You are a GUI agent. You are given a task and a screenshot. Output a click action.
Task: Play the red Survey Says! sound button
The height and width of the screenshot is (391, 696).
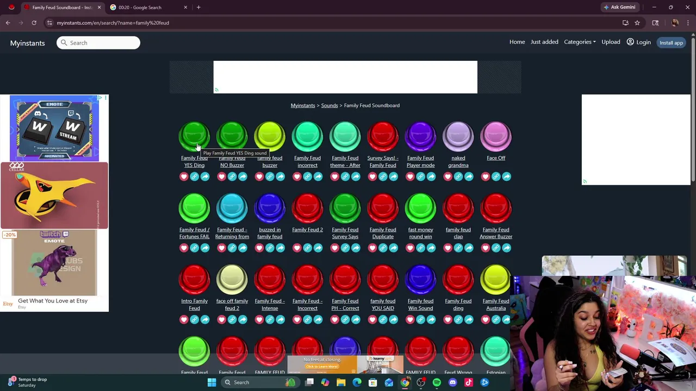coord(383,136)
